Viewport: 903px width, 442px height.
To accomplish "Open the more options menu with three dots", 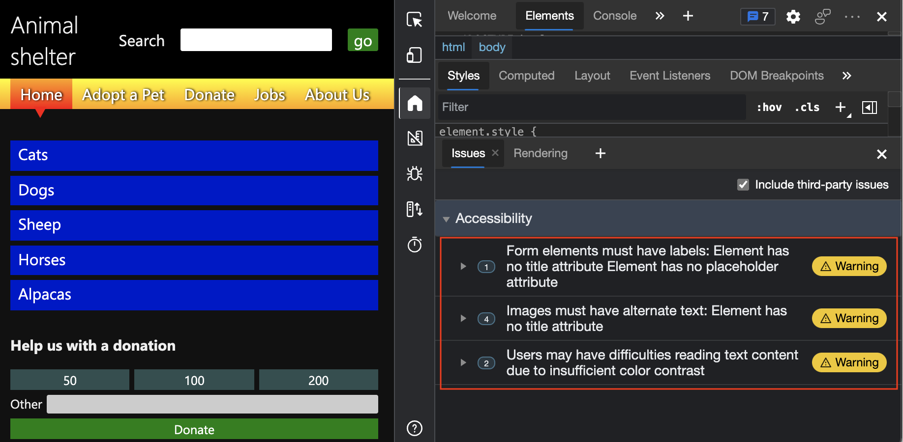I will [851, 16].
